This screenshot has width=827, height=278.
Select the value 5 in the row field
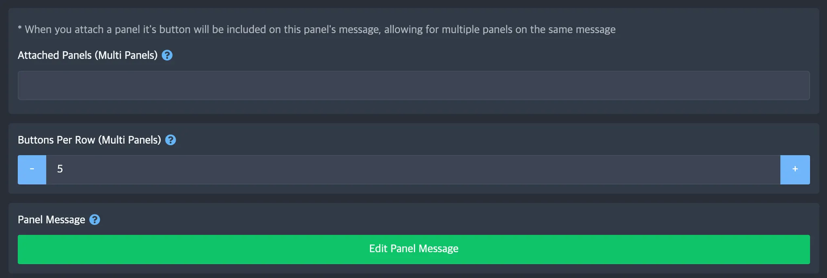[x=60, y=169]
